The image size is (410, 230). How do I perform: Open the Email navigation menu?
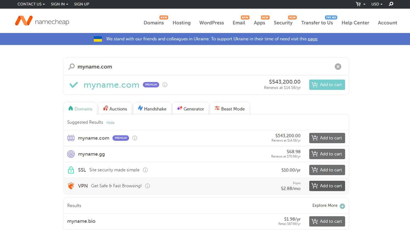[239, 23]
